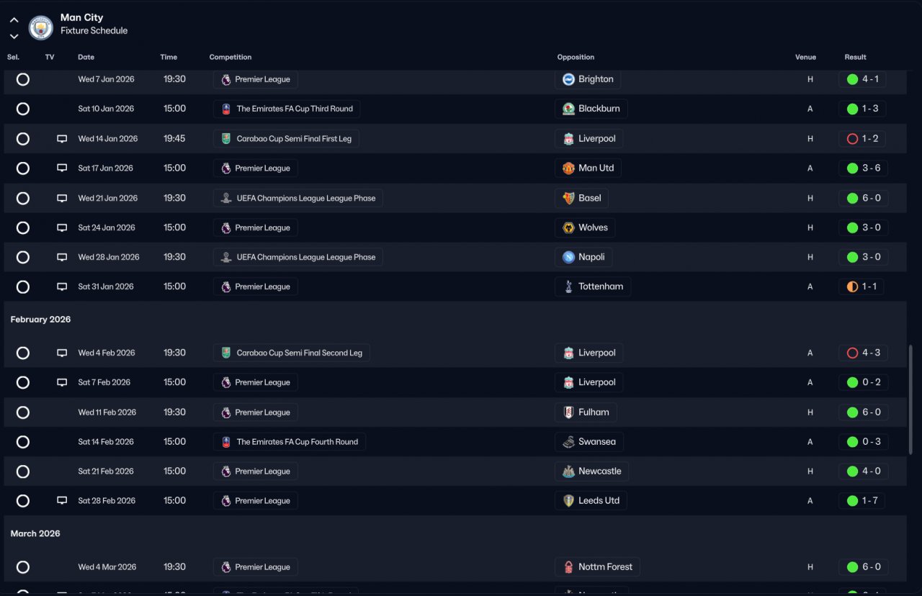Click the date text "Wed 7 Jan 2026"
Viewport: 922px width, 596px height.
tap(107, 79)
